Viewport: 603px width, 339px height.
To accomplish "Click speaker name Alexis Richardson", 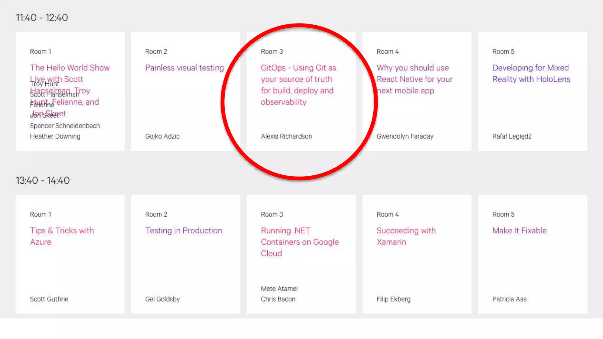I will click(x=286, y=136).
